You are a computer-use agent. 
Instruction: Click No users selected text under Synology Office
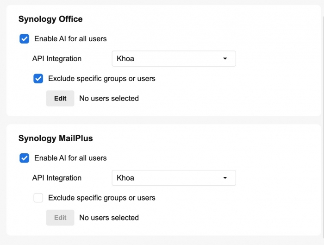pyautogui.click(x=109, y=98)
